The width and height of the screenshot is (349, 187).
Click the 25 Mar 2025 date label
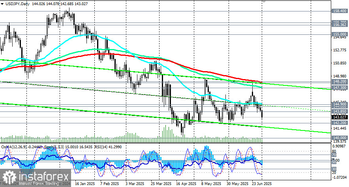(x=162, y=184)
